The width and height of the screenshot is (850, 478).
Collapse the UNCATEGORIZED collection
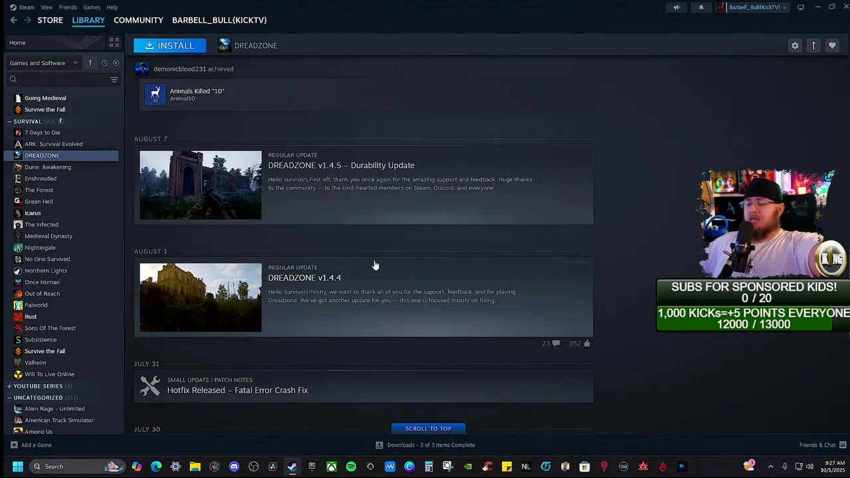(x=9, y=398)
